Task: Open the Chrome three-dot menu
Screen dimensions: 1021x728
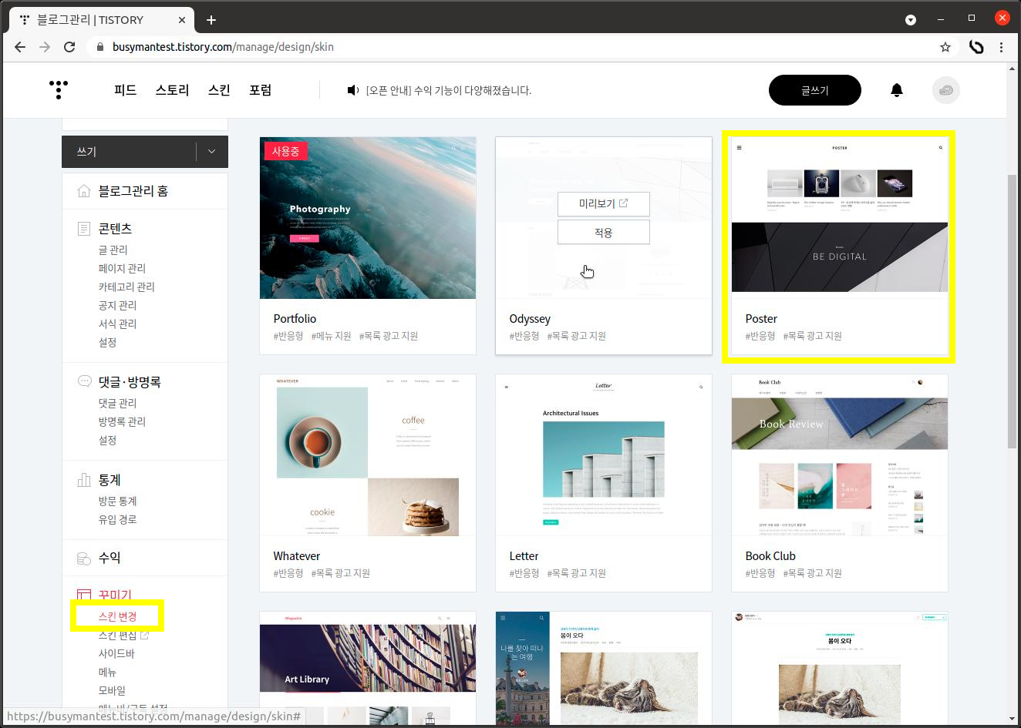Action: coord(1001,47)
